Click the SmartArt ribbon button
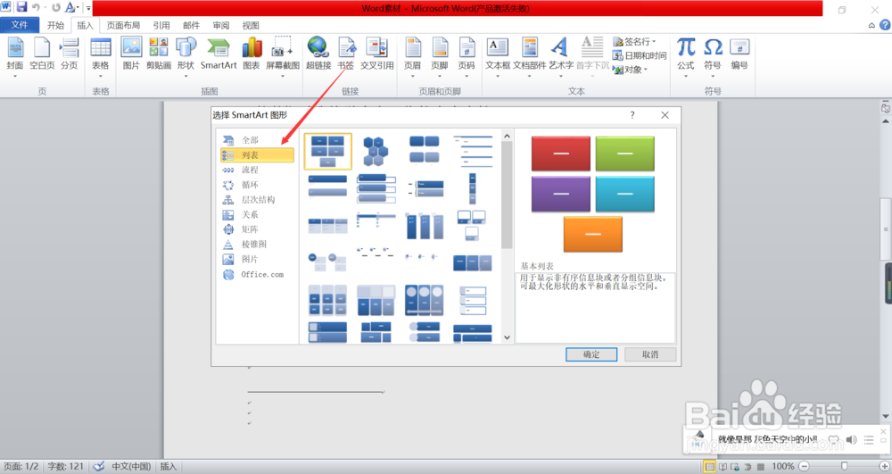 coord(219,54)
